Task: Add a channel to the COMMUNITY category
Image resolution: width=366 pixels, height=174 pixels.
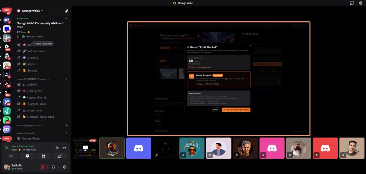Action: point(66,79)
